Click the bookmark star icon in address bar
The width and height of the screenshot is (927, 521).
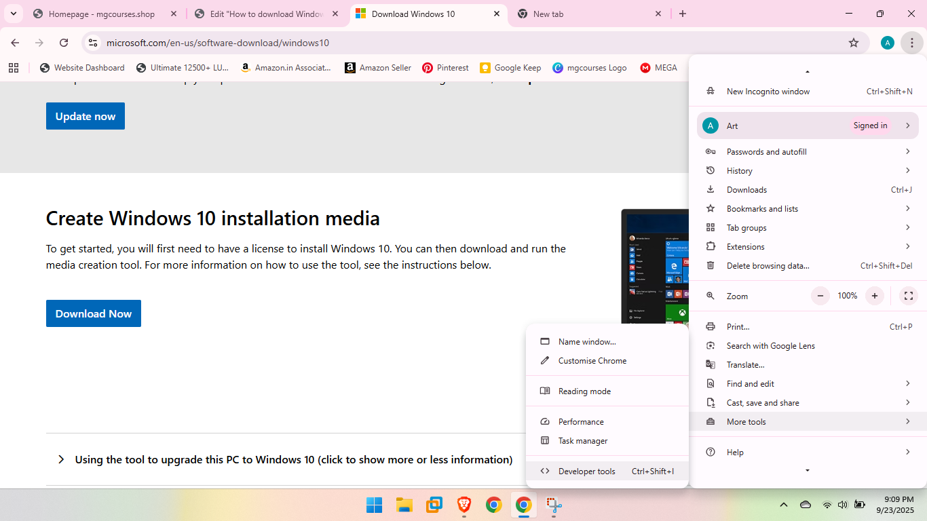tap(854, 43)
